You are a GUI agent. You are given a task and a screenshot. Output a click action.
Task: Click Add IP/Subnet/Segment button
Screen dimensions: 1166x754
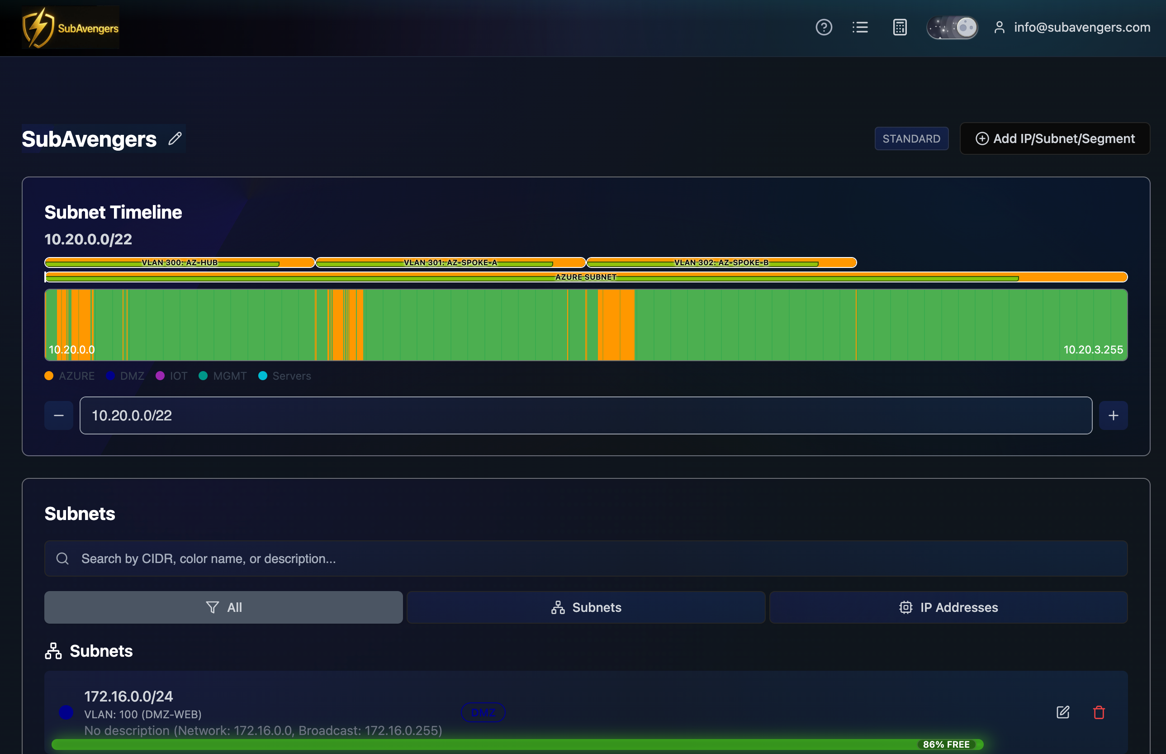(1054, 138)
